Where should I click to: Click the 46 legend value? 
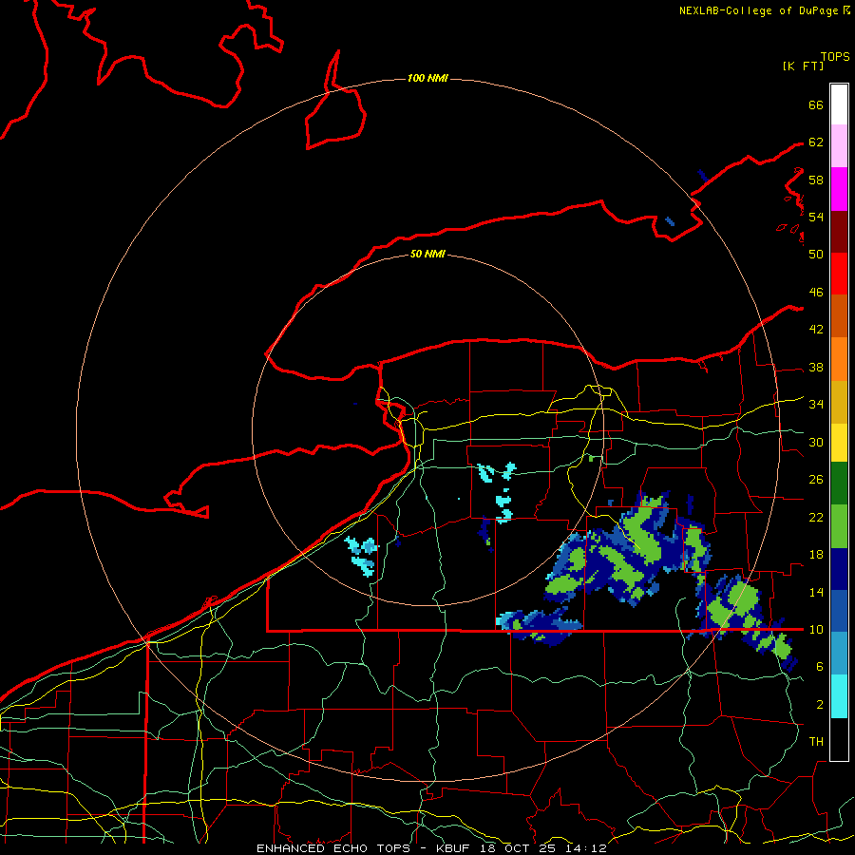[816, 293]
